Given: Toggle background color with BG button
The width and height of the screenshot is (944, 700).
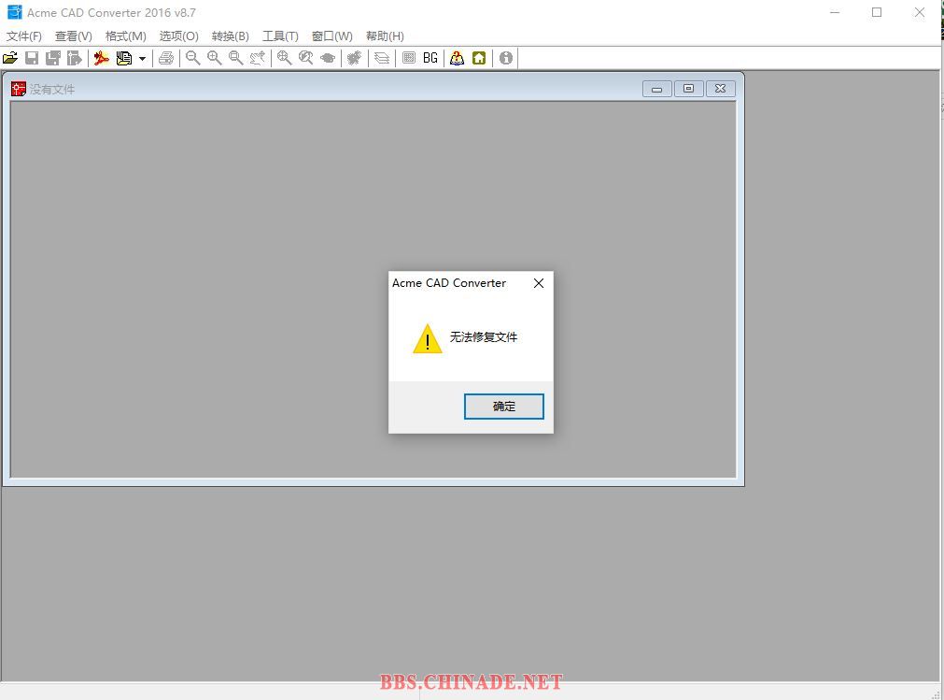Looking at the screenshot, I should point(430,58).
